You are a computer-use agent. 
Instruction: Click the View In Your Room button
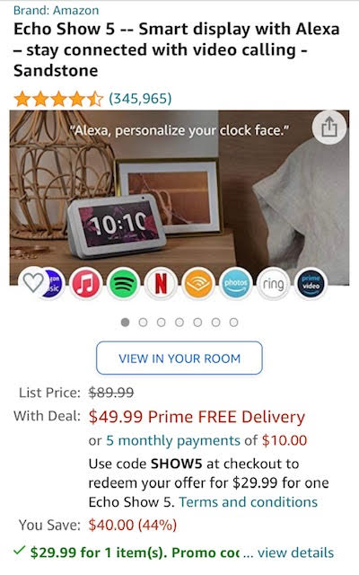(179, 358)
